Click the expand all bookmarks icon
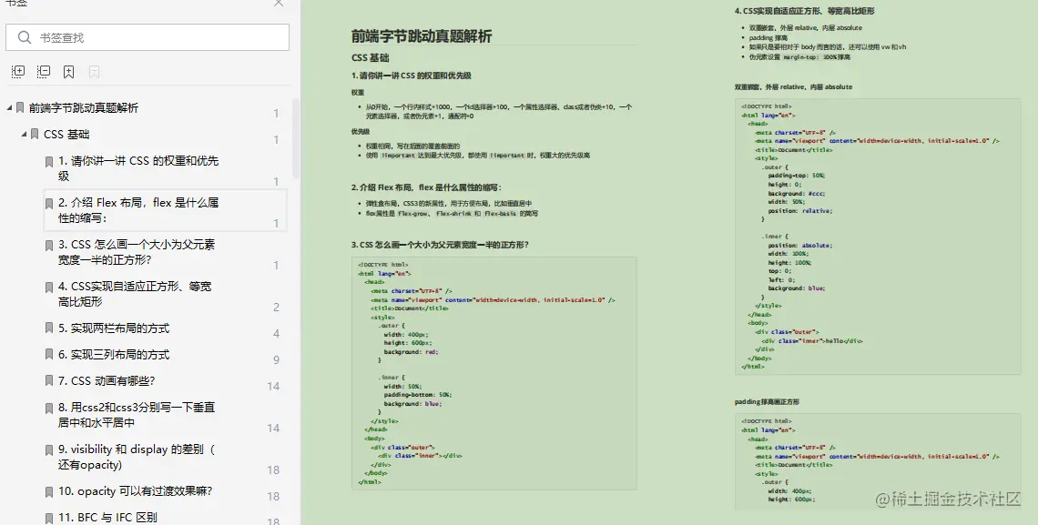This screenshot has height=525, width=1038. tap(18, 71)
